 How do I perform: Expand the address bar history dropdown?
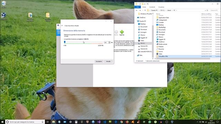click(205, 10)
